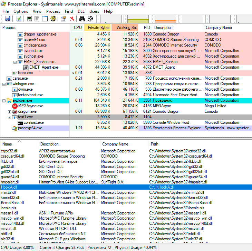Collapse the EMET_Service.exe tree node

coord(15,62)
